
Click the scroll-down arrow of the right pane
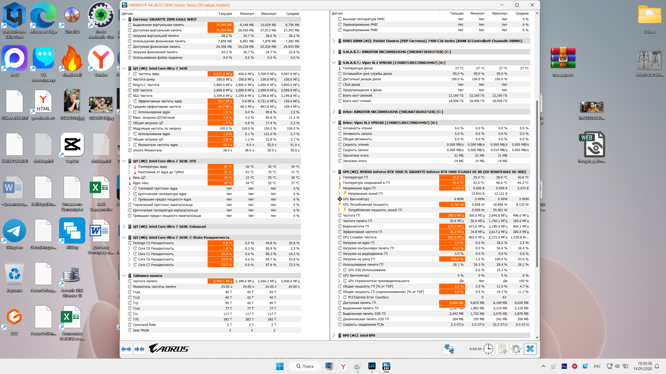[x=537, y=338]
